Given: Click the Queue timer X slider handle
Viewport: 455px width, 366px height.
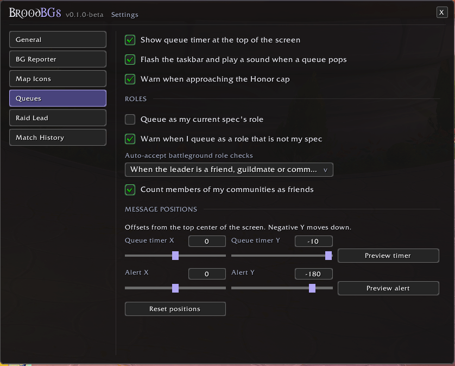Looking at the screenshot, I should pyautogui.click(x=175, y=256).
